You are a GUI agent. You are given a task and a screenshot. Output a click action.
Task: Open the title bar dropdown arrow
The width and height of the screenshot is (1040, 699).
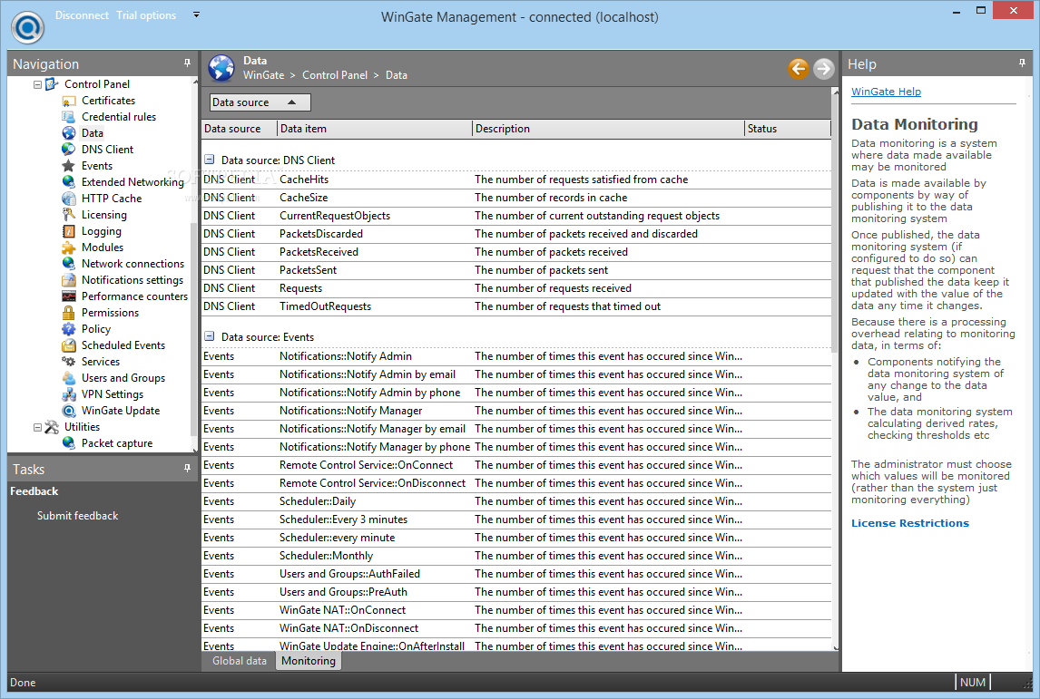(x=196, y=15)
